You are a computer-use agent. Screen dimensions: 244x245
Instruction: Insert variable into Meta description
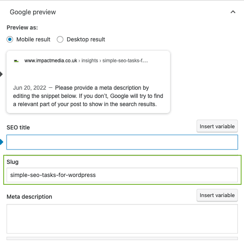coord(217,195)
